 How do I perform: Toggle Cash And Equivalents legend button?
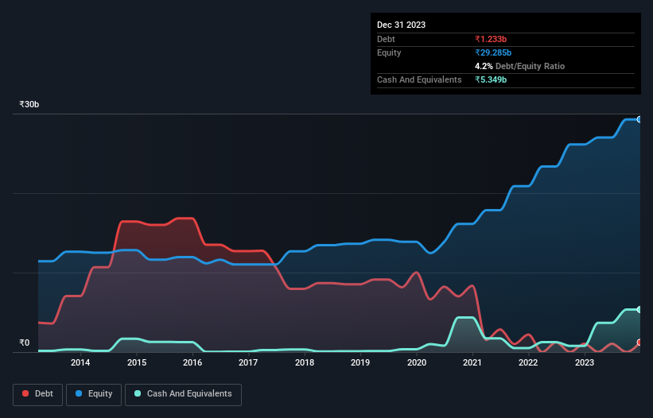(x=183, y=394)
